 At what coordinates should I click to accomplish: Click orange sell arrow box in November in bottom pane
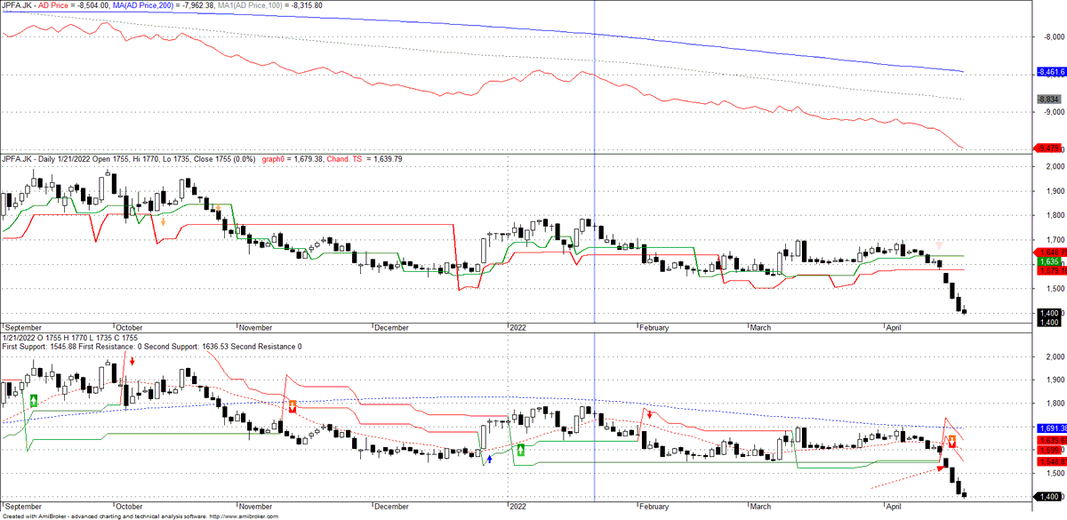point(292,406)
